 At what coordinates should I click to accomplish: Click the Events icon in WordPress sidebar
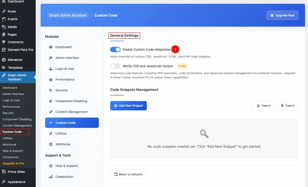[x=4, y=19]
